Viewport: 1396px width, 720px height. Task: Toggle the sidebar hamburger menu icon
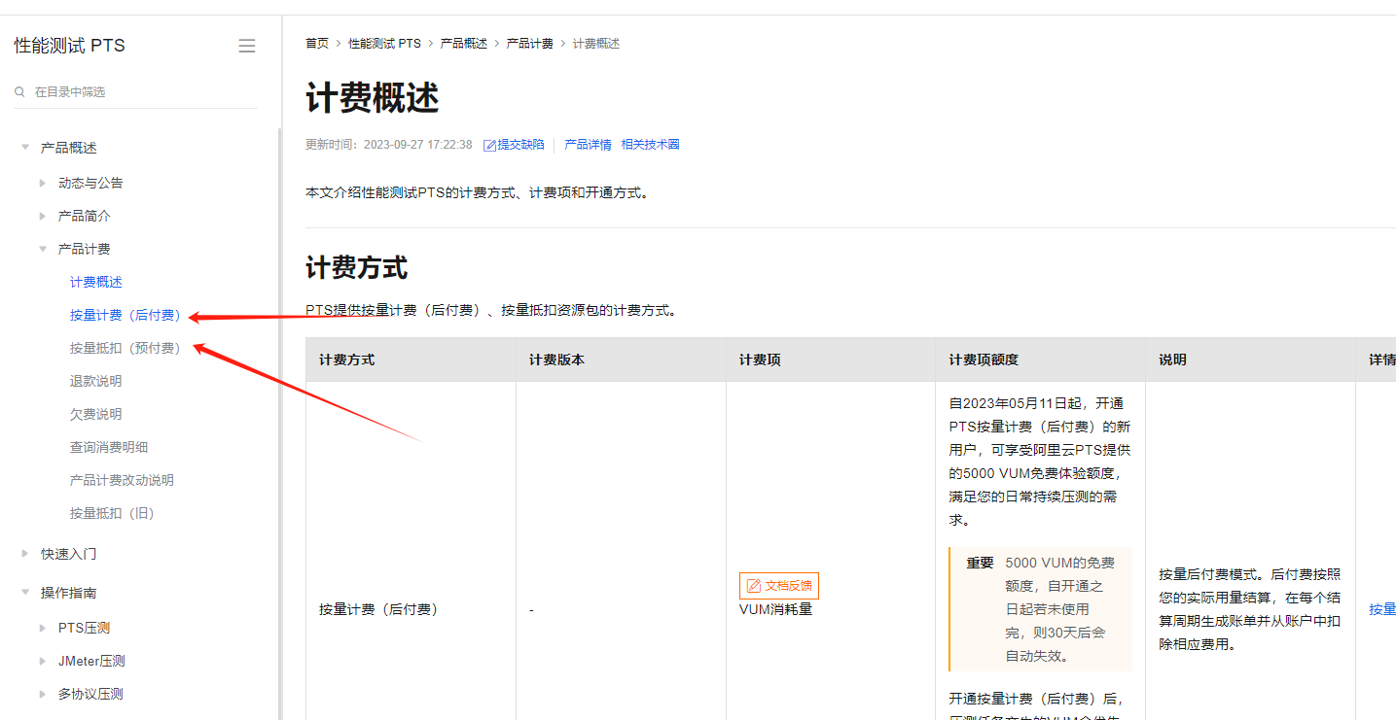click(247, 46)
